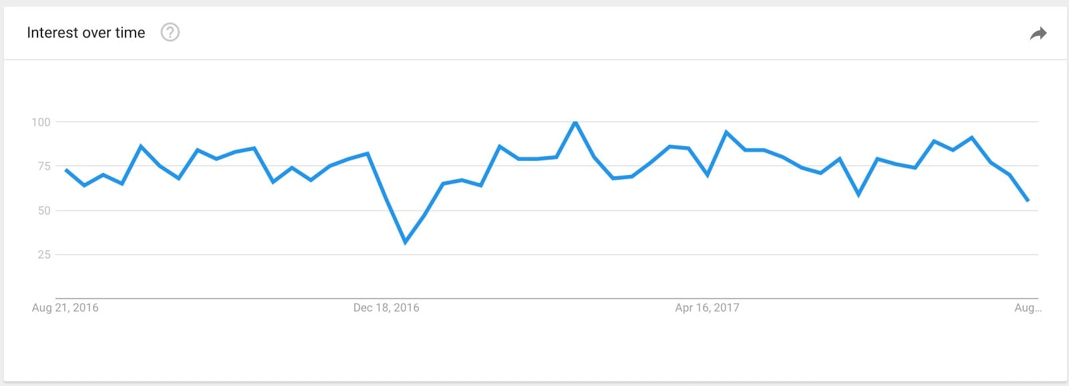1069x386 pixels.
Task: Click the Interest over time heading
Action: pyautogui.click(x=86, y=33)
